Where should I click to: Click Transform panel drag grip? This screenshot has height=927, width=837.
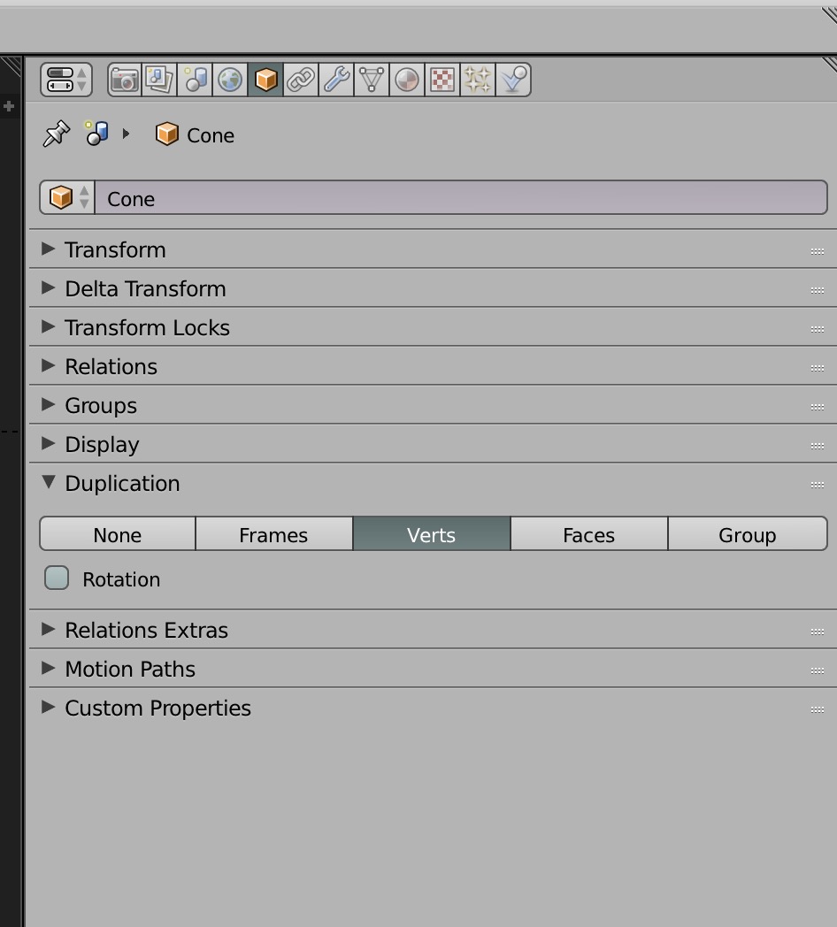pyautogui.click(x=818, y=251)
